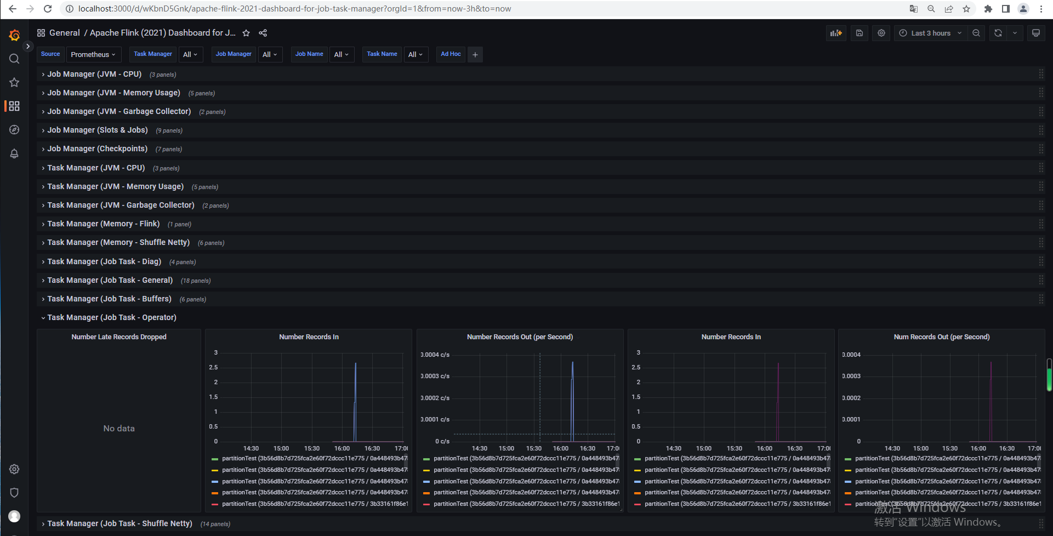Click the browser address bar URL
The width and height of the screenshot is (1053, 536).
294,9
